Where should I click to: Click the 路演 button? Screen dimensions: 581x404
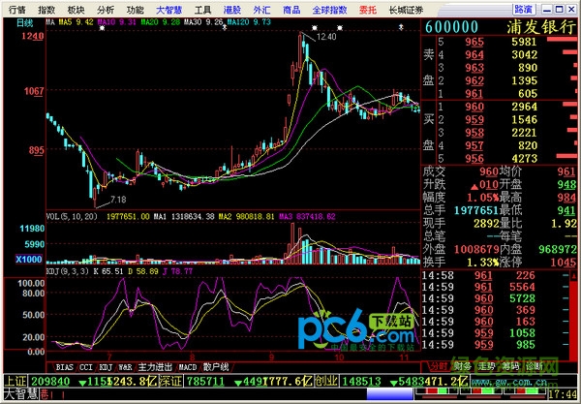(524, 10)
